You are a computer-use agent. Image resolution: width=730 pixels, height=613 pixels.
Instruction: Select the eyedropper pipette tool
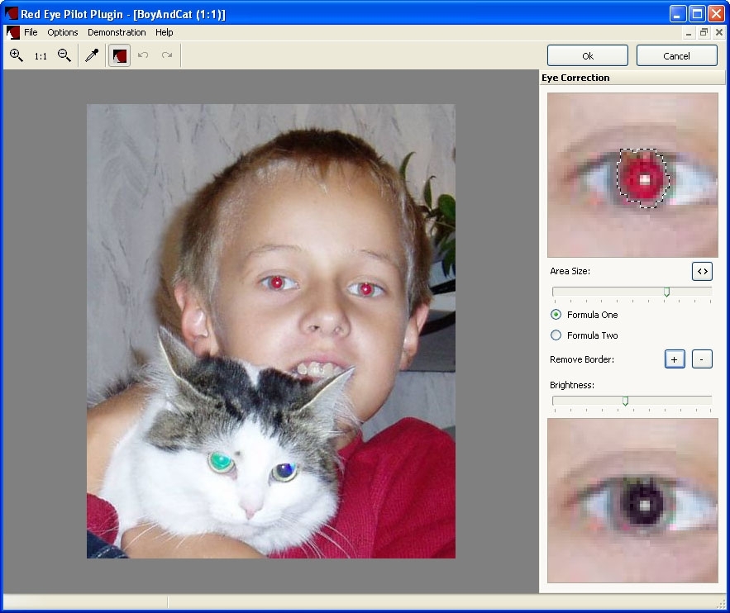(92, 55)
